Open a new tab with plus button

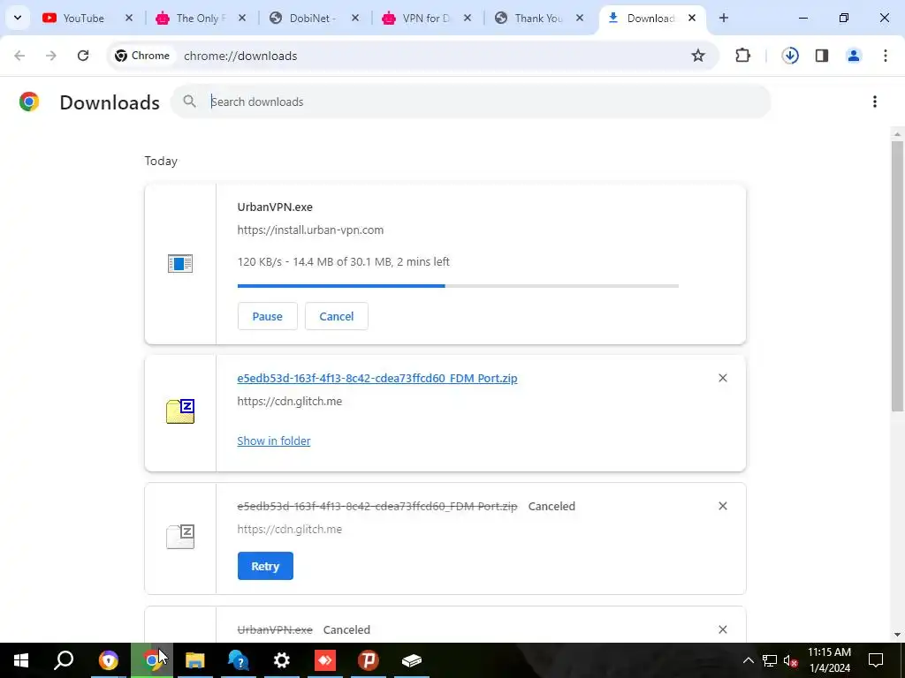tap(723, 19)
